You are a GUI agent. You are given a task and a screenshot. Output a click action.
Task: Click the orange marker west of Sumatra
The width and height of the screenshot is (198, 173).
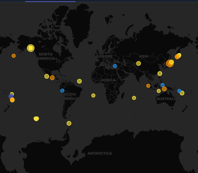coord(148,86)
